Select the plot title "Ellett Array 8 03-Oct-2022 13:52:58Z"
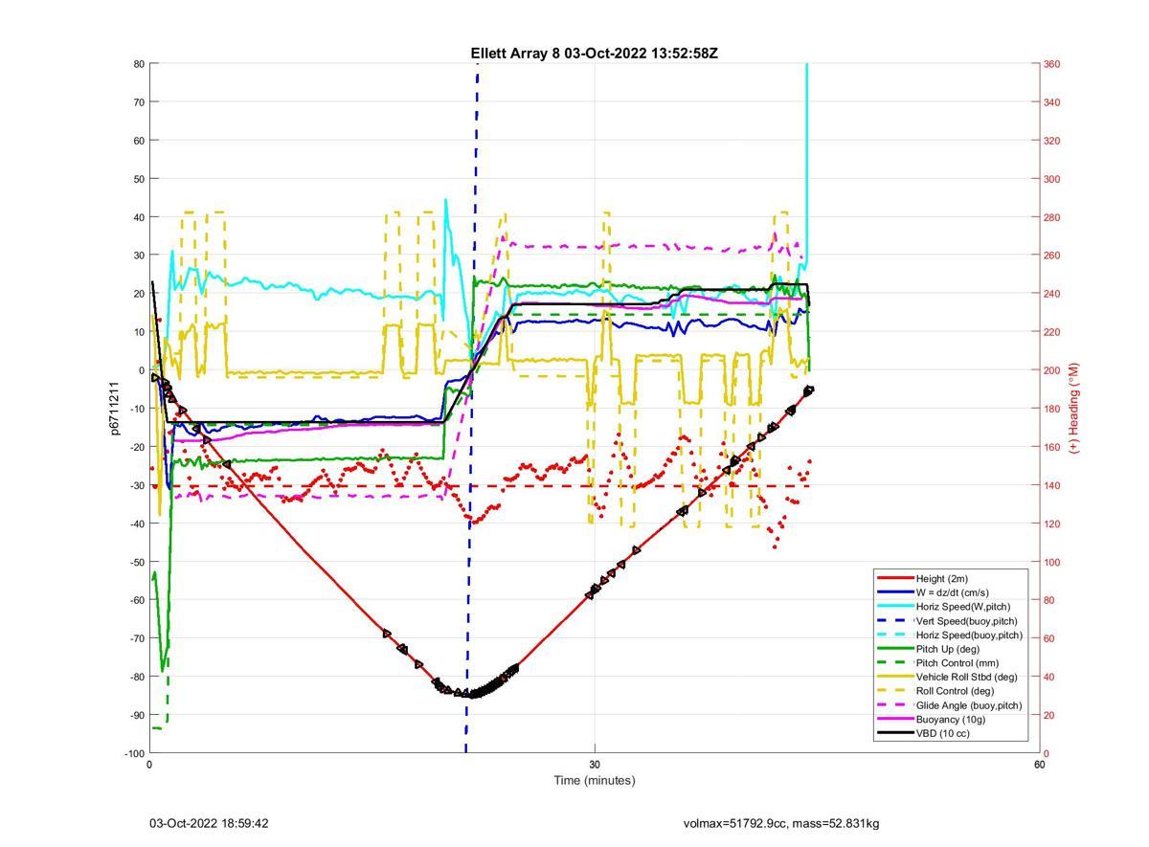Image resolution: width=1149 pixels, height=847 pixels. click(594, 54)
